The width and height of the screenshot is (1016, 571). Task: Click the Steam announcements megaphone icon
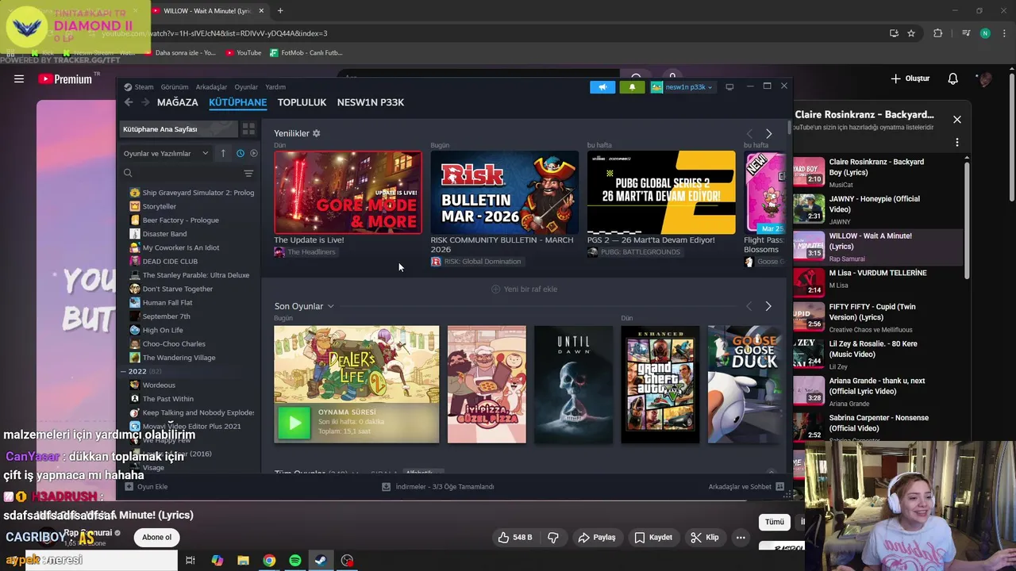(602, 87)
